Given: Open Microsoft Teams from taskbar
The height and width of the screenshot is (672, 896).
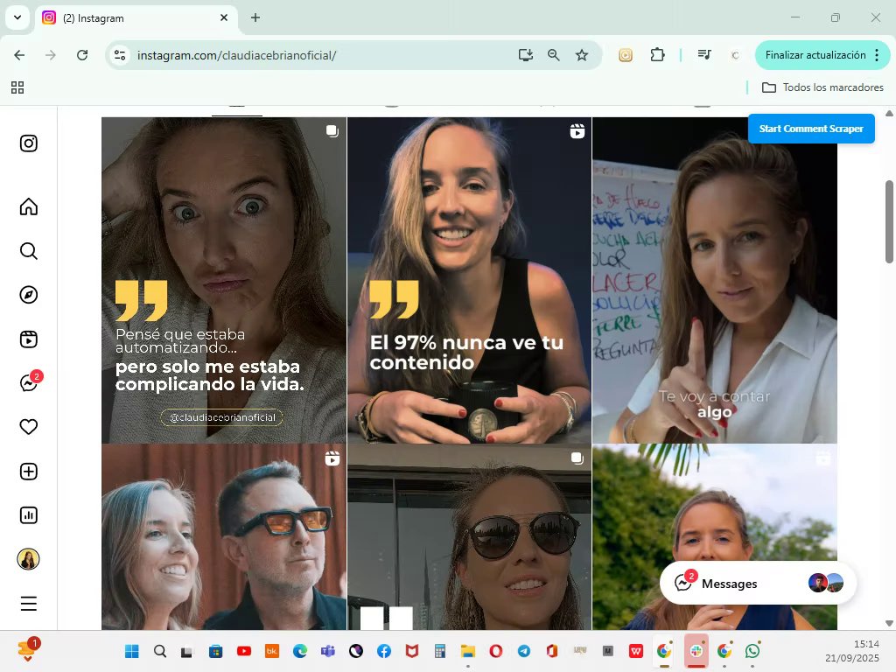Looking at the screenshot, I should pos(328,651).
